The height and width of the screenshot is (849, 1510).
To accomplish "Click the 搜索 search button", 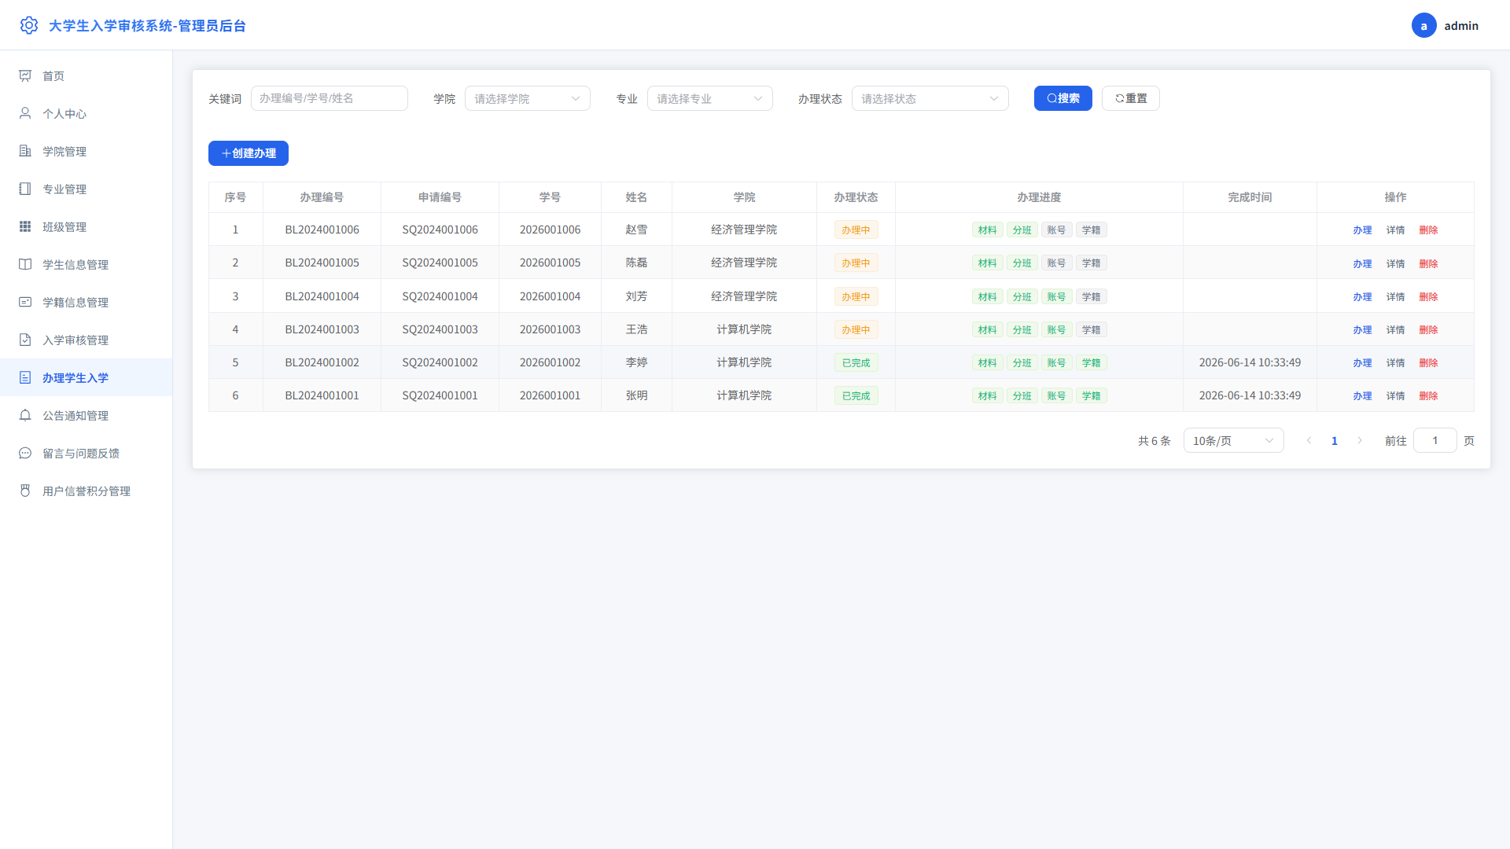I will (1063, 98).
